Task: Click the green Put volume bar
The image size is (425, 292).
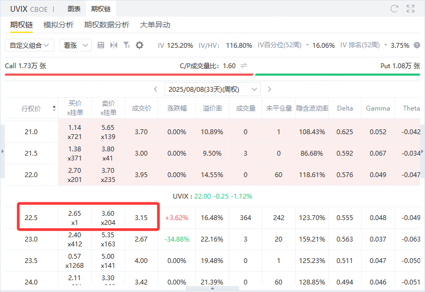Action: pos(338,75)
